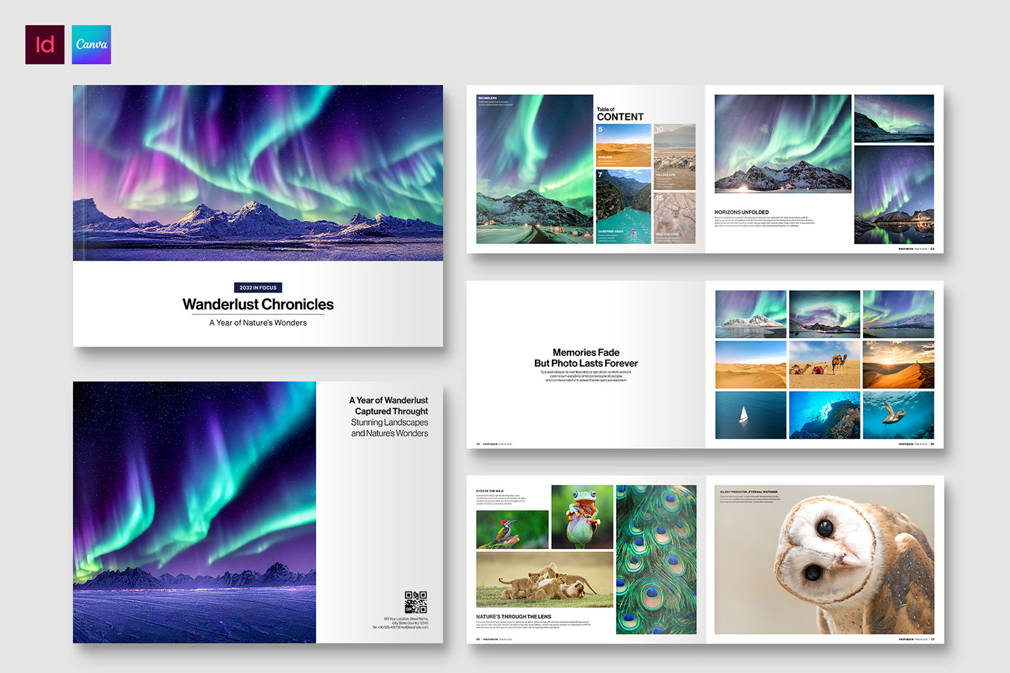
Task: Click the Adobe InDesign logo icon
Action: [x=45, y=44]
